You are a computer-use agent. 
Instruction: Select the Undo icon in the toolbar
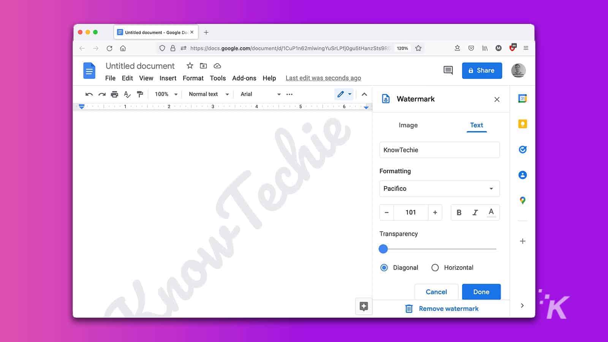[x=89, y=94]
